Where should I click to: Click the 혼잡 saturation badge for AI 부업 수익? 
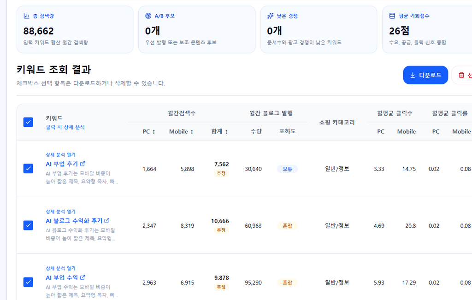[287, 282]
